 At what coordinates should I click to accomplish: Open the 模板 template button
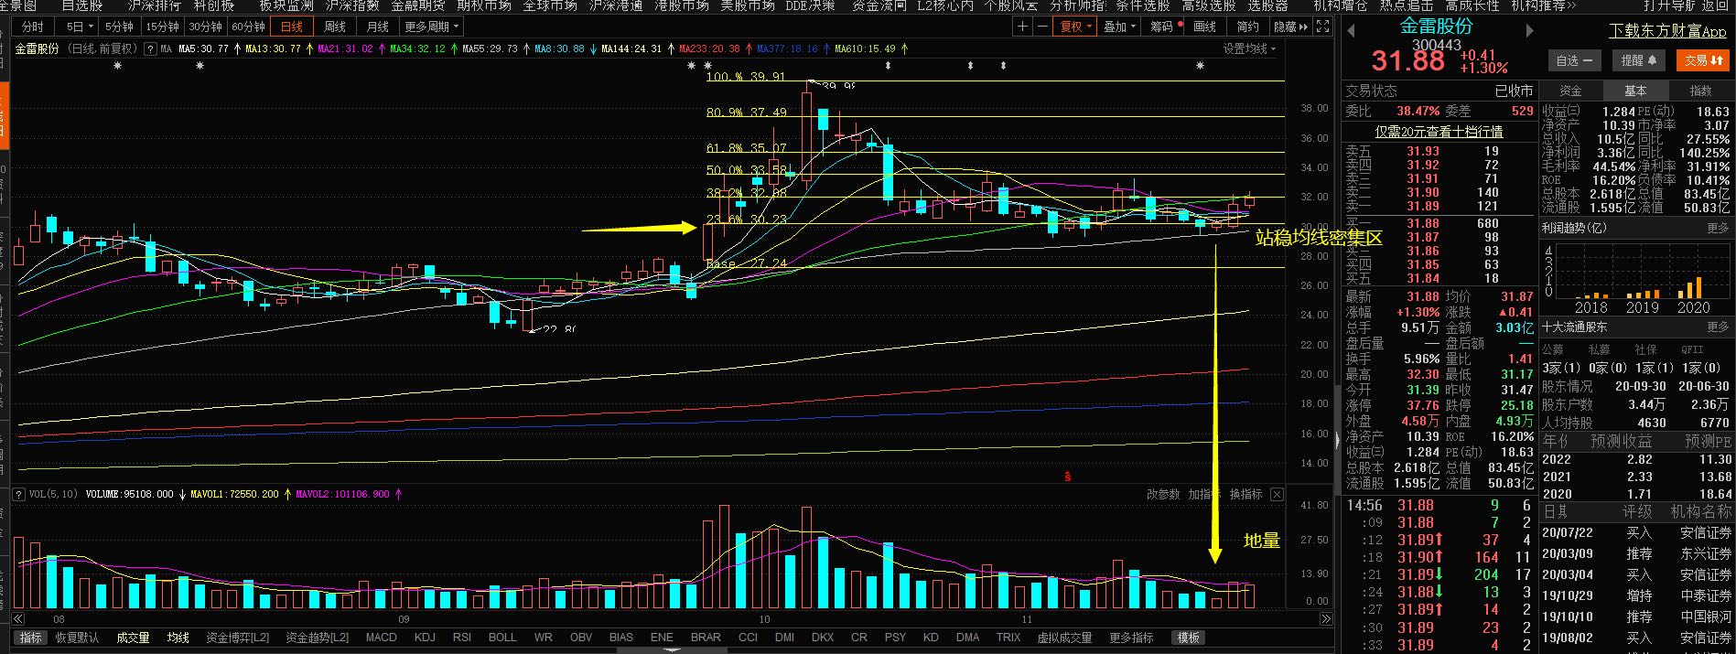point(1189,638)
